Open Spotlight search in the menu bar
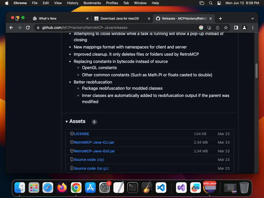The width and height of the screenshot is (264, 198). coord(210,3)
